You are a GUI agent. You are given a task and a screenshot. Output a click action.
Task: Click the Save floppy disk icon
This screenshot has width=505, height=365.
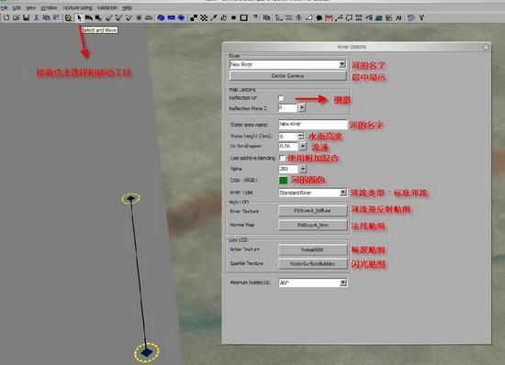[x=26, y=18]
